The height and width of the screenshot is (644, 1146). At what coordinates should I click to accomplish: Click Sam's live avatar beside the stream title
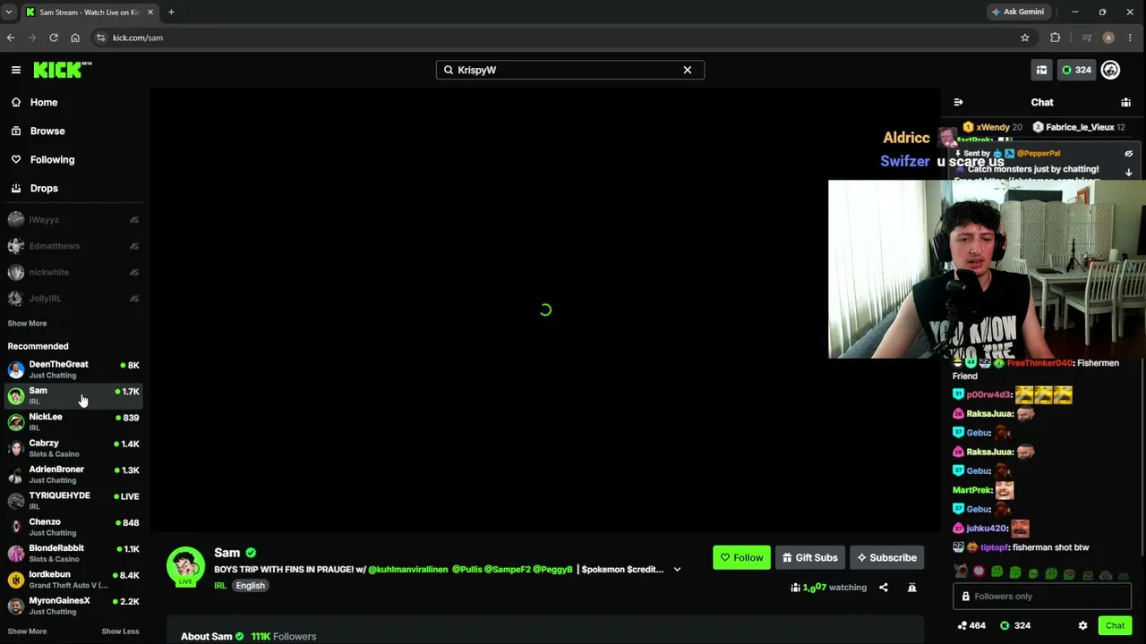(x=185, y=566)
